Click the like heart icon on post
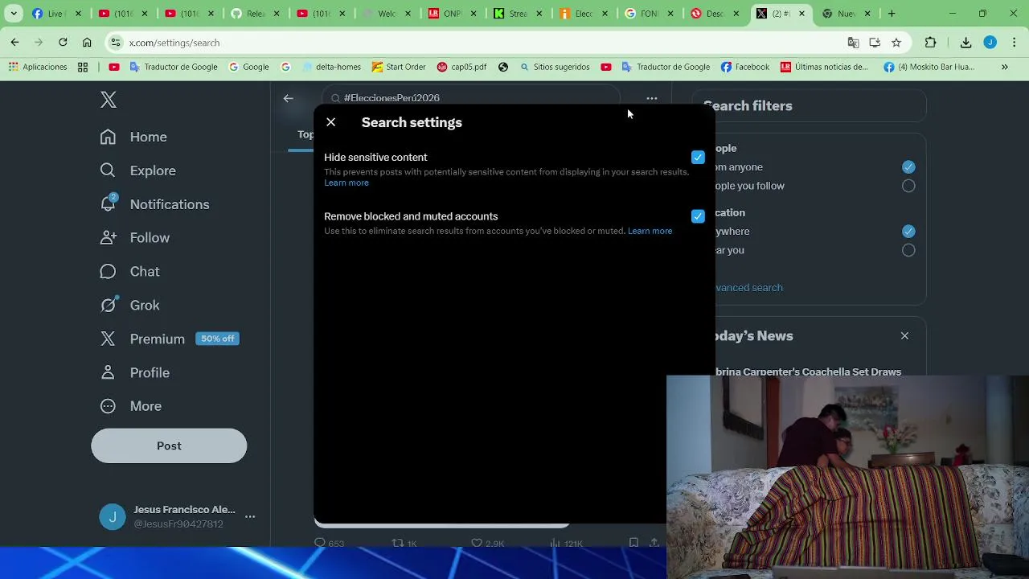1029x579 pixels. point(476,543)
